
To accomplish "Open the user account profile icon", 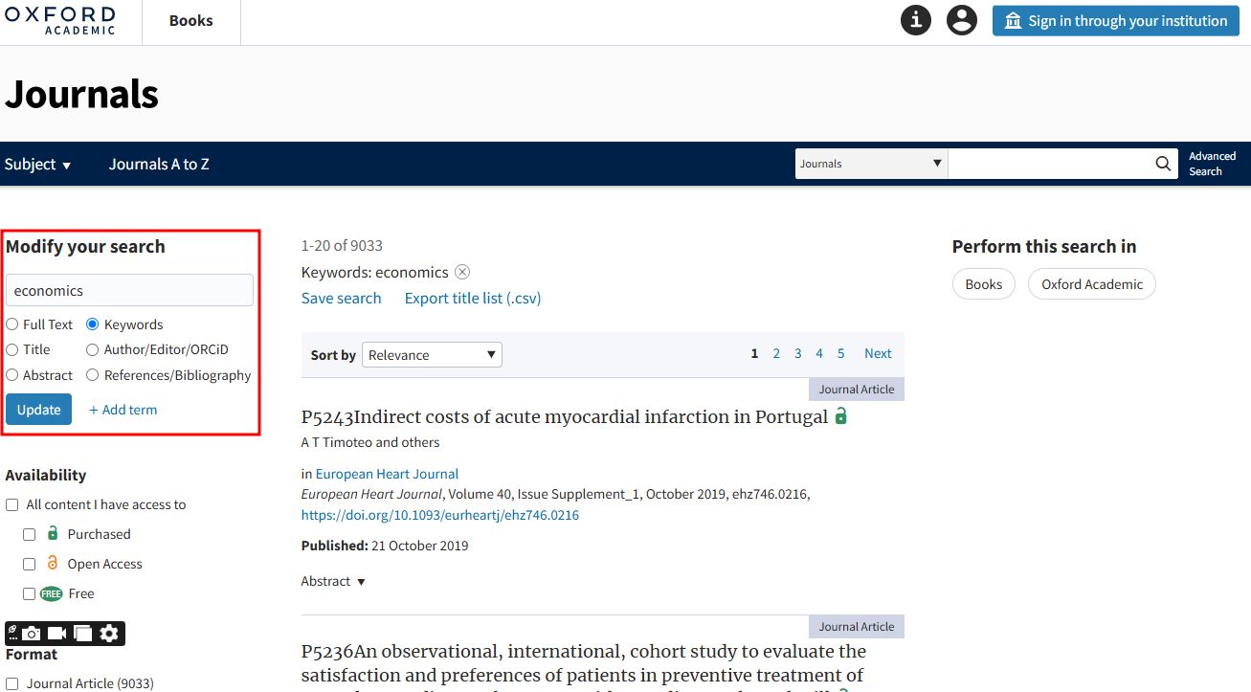I will pyautogui.click(x=961, y=20).
